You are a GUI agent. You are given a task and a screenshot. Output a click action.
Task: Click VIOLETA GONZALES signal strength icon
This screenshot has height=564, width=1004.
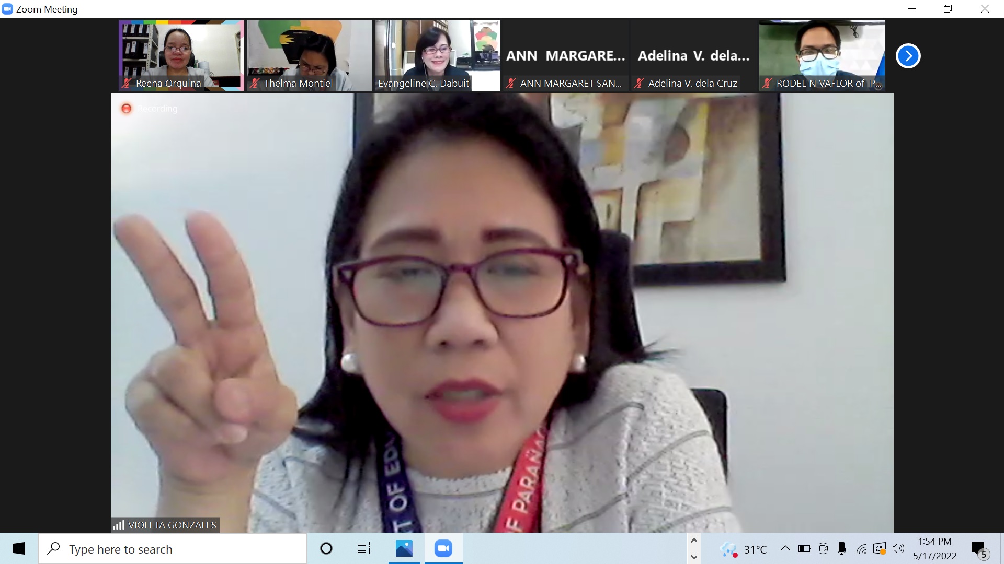coord(119,525)
